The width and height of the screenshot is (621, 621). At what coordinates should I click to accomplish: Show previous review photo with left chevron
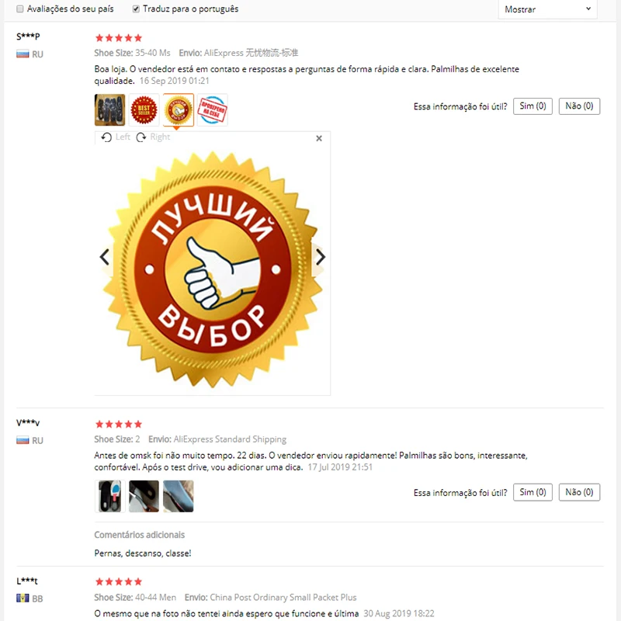point(104,257)
